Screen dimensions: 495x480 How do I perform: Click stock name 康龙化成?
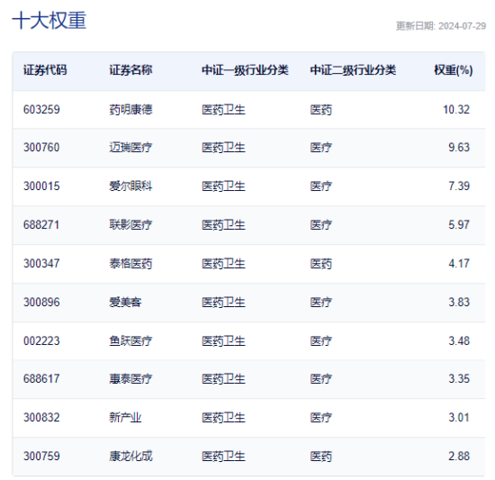130,456
